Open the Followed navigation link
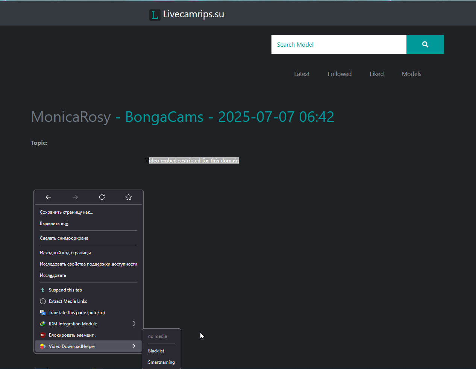The image size is (476, 369). pos(340,74)
